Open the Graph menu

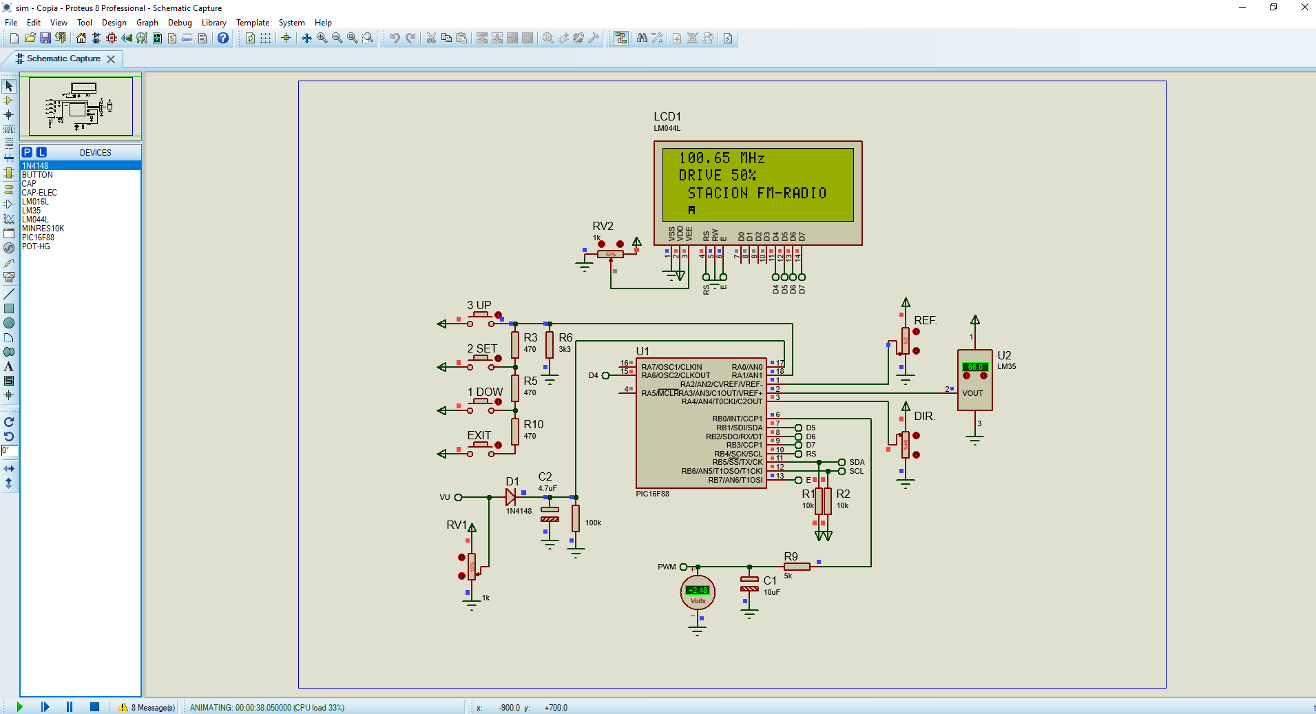(x=147, y=23)
